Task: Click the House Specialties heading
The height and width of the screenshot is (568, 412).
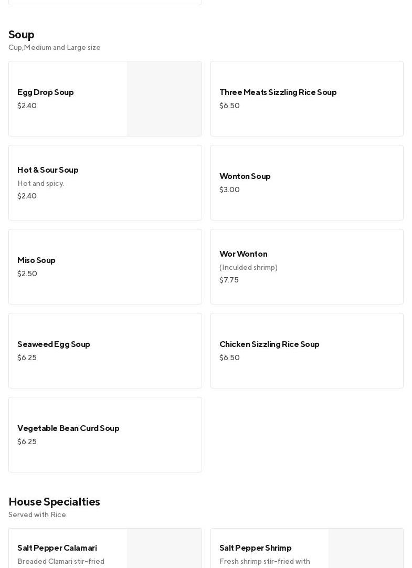Action: pos(54,502)
